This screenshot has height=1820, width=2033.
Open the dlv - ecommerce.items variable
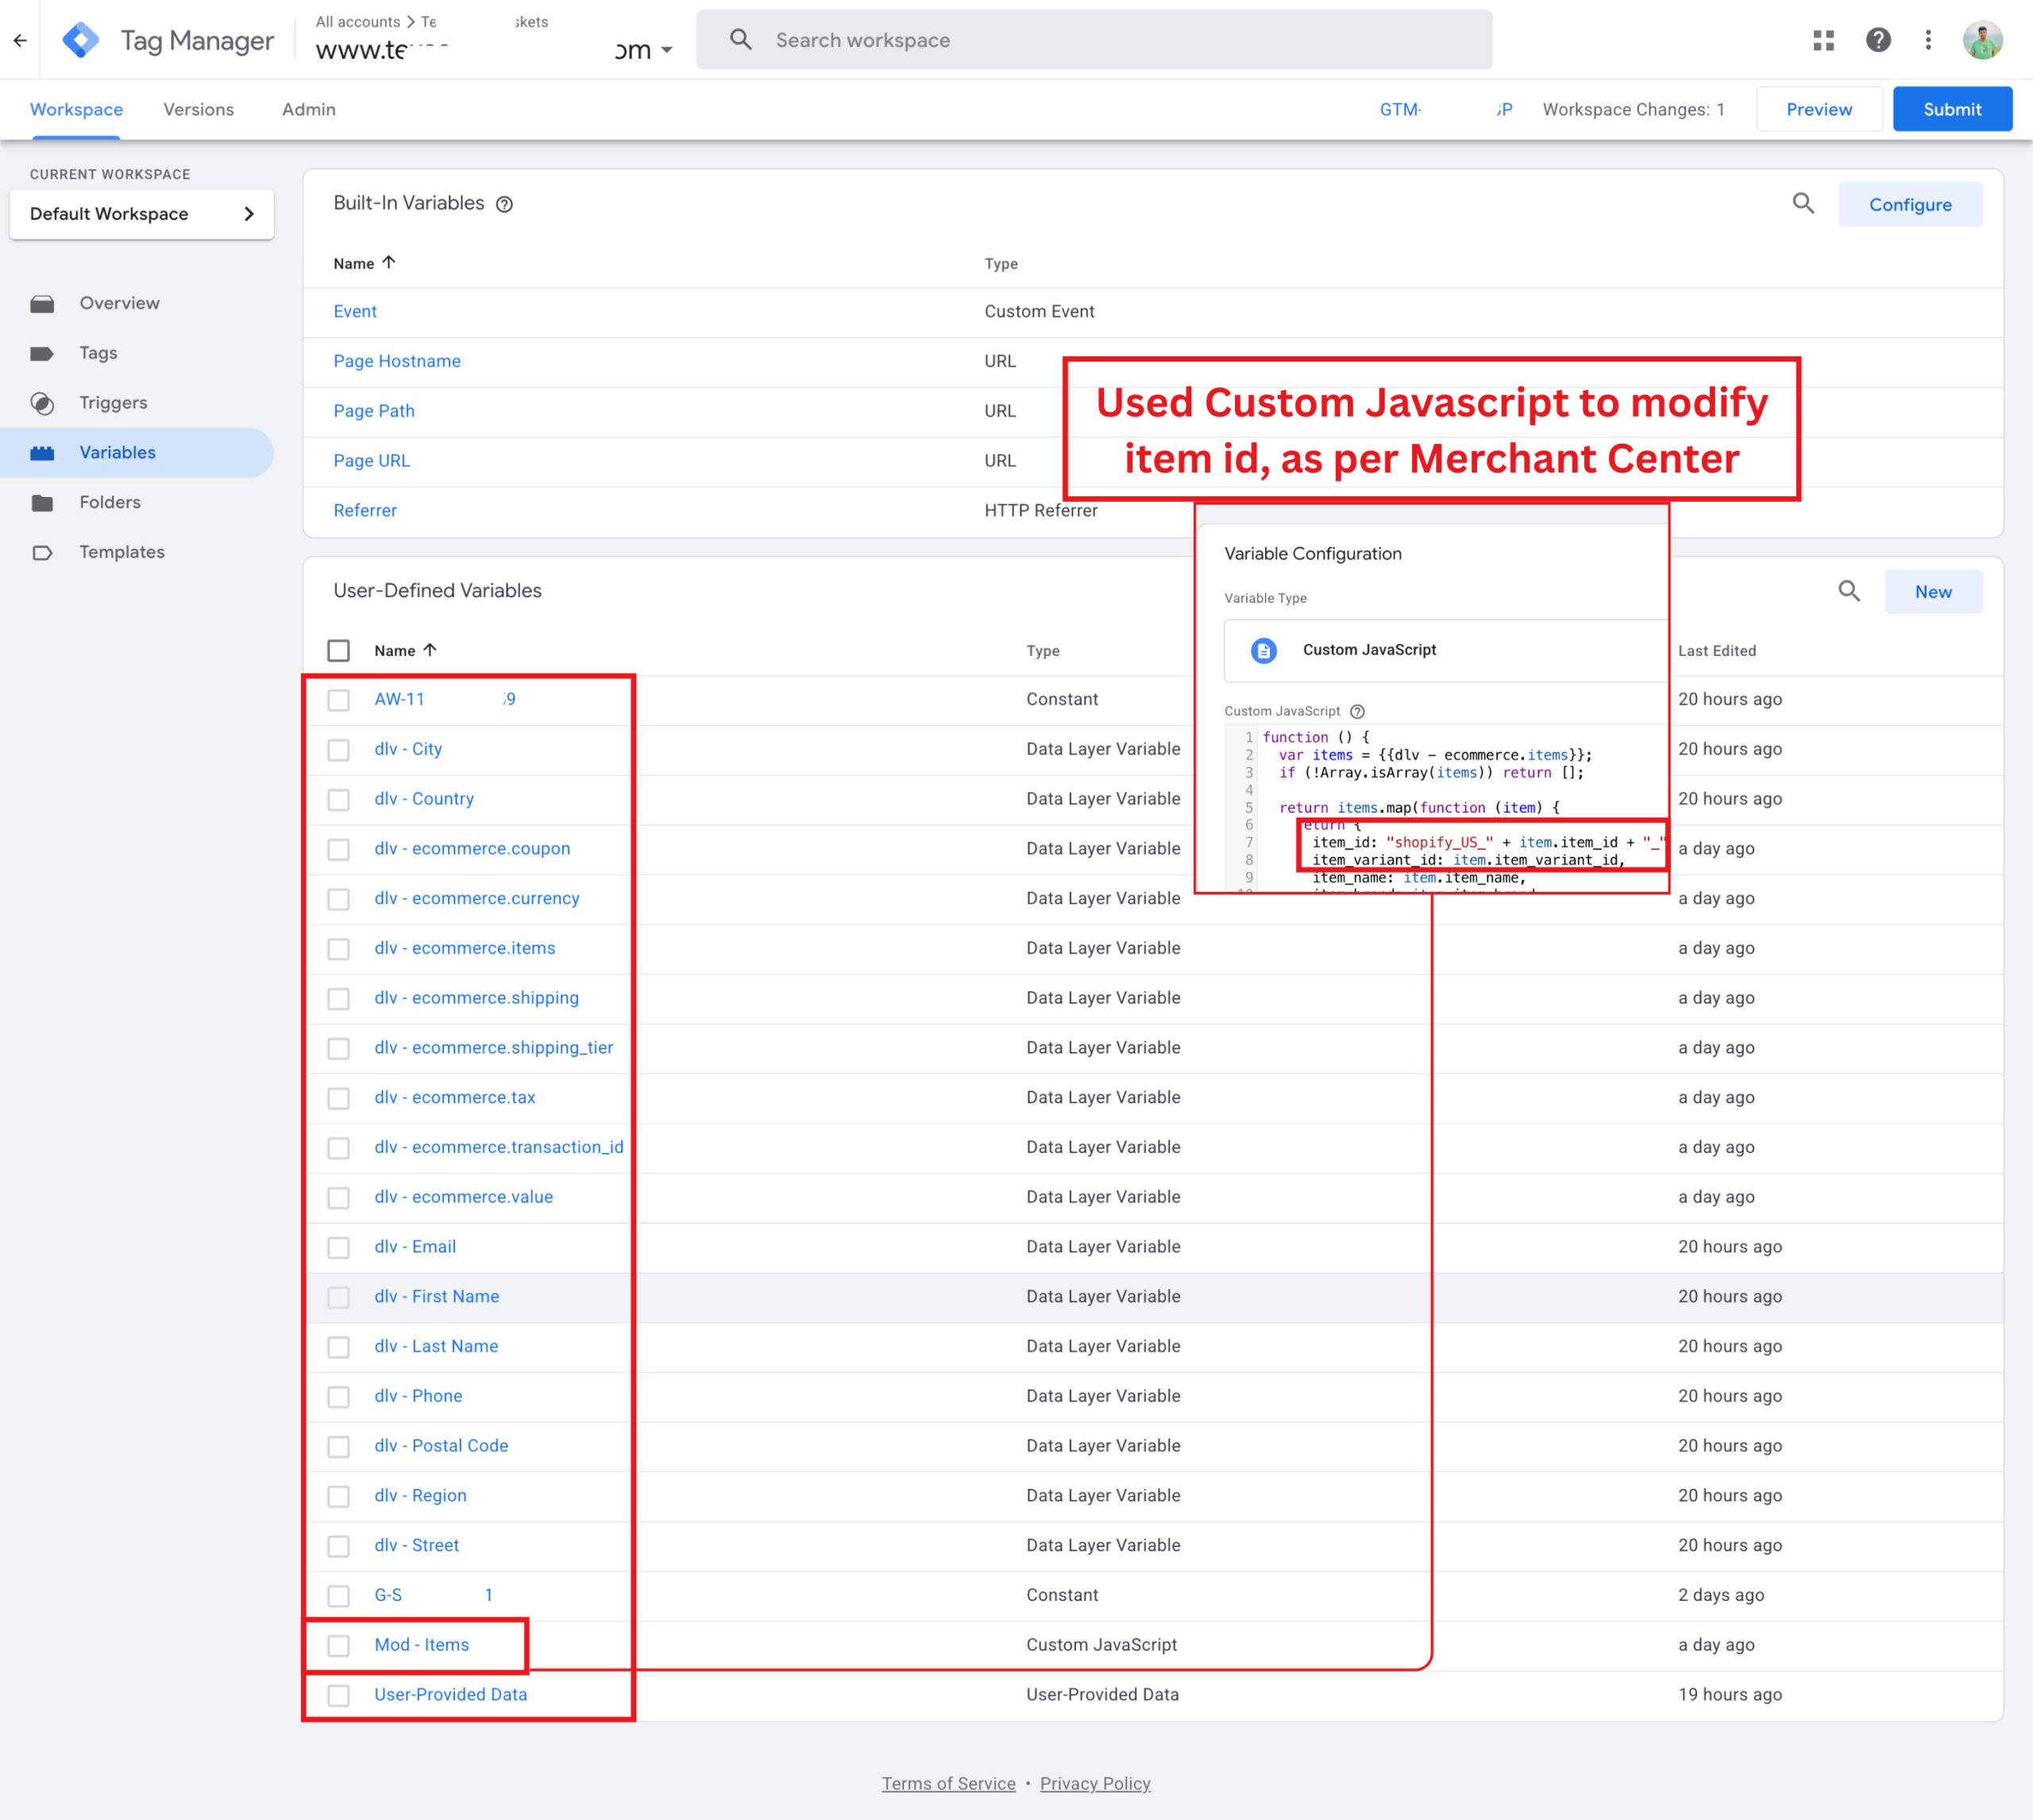tap(465, 948)
